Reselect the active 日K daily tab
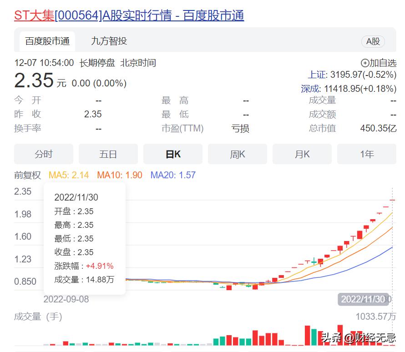The width and height of the screenshot is (405, 352). (x=172, y=154)
